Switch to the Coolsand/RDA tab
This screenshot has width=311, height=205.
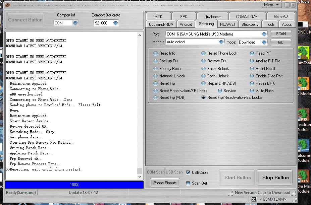coord(161,24)
